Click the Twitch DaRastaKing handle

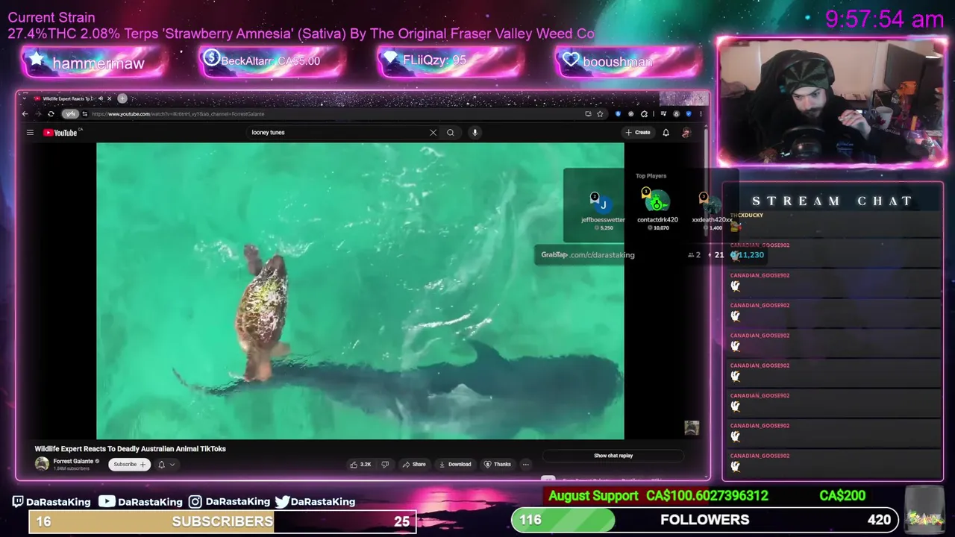(x=51, y=502)
